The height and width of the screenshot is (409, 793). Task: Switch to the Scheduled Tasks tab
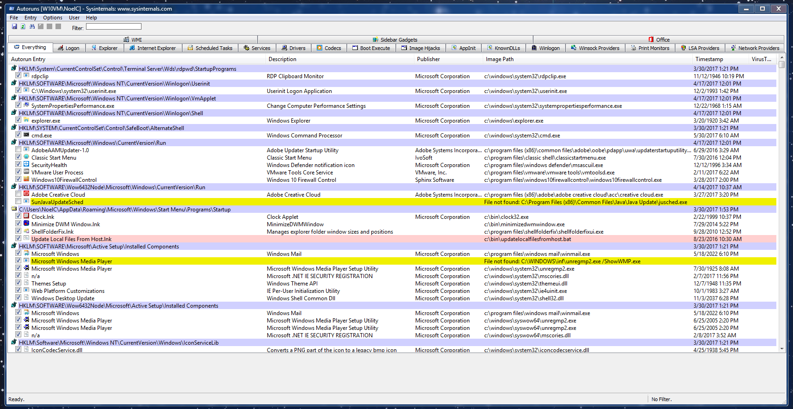[210, 48]
